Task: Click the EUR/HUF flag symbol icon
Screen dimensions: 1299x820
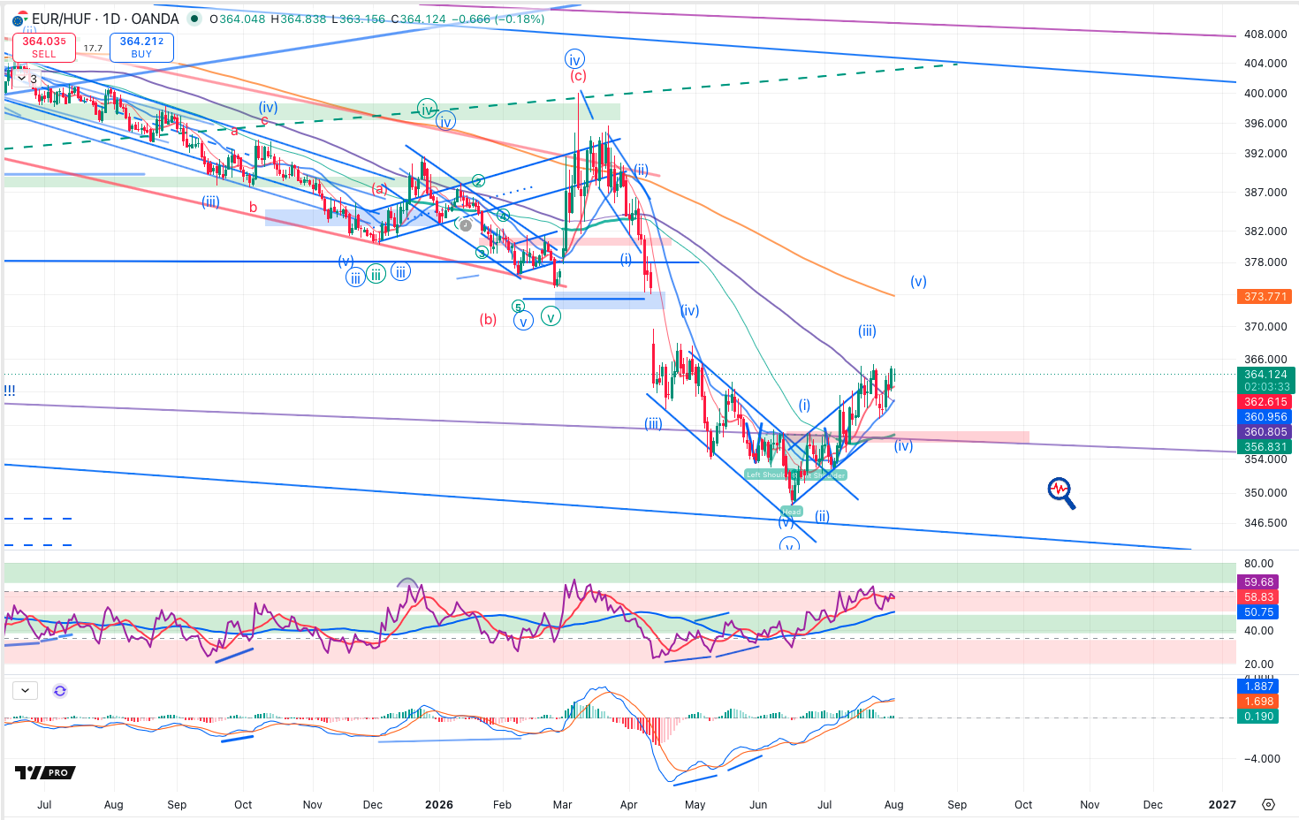Action: (19, 19)
